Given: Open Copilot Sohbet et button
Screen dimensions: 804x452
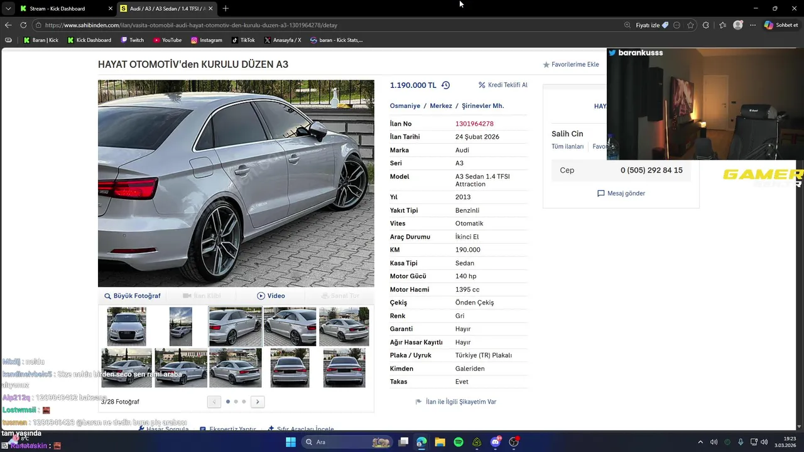Looking at the screenshot, I should pos(781,25).
